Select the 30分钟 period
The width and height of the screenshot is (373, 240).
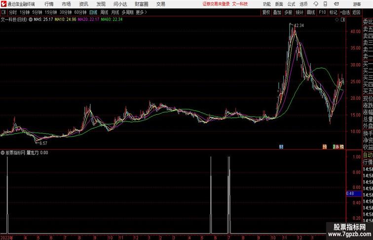click(x=66, y=12)
